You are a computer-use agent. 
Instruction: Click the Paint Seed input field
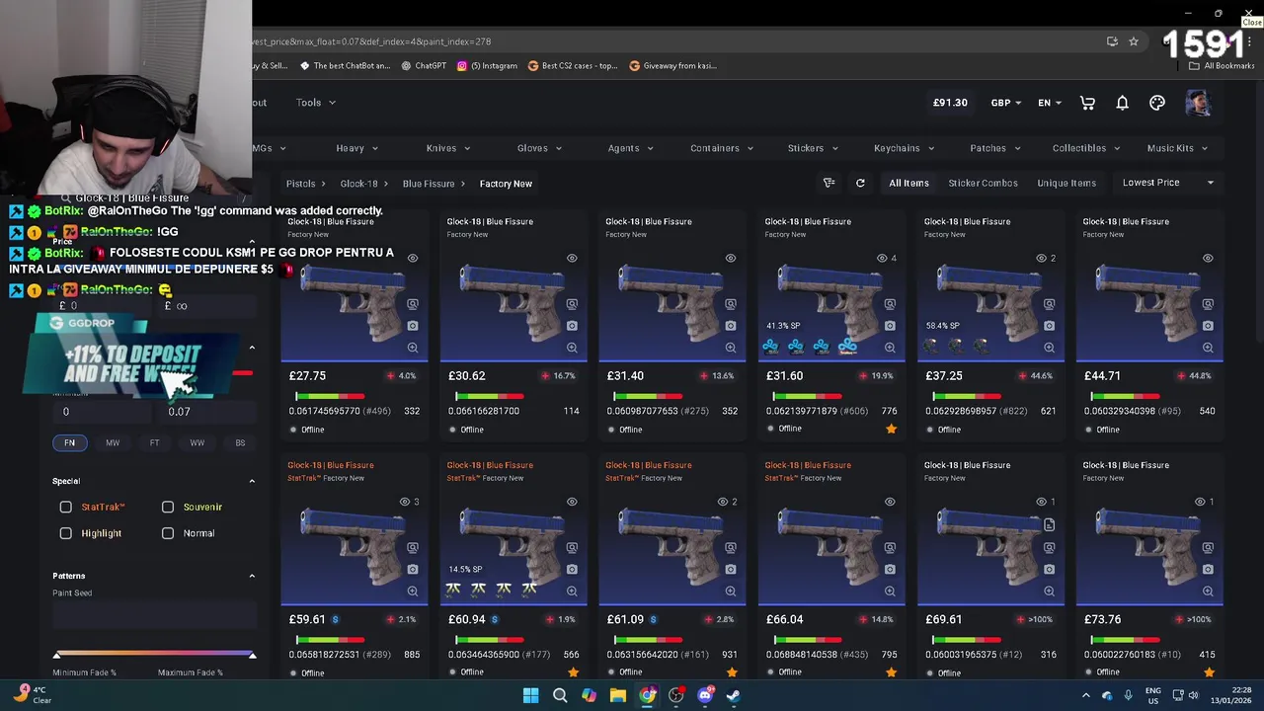coord(154,616)
